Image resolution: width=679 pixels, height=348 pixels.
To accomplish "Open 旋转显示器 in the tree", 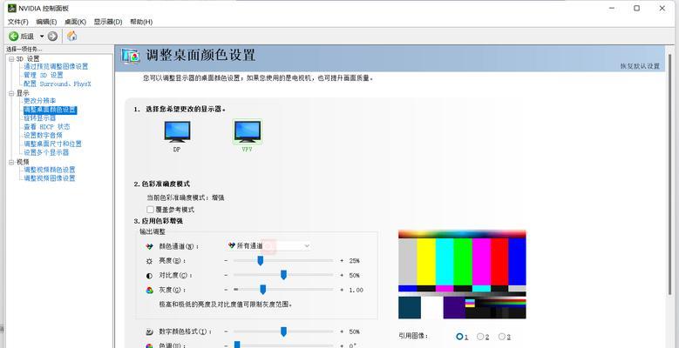I will pyautogui.click(x=39, y=118).
